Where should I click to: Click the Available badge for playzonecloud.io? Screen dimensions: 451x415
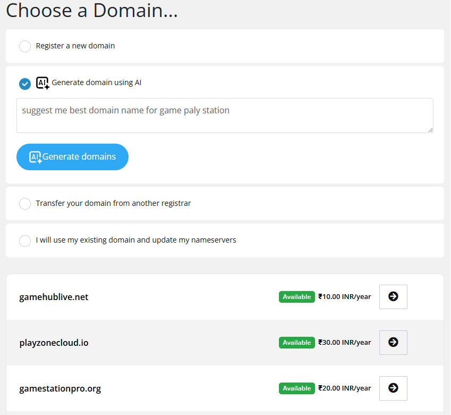point(296,343)
